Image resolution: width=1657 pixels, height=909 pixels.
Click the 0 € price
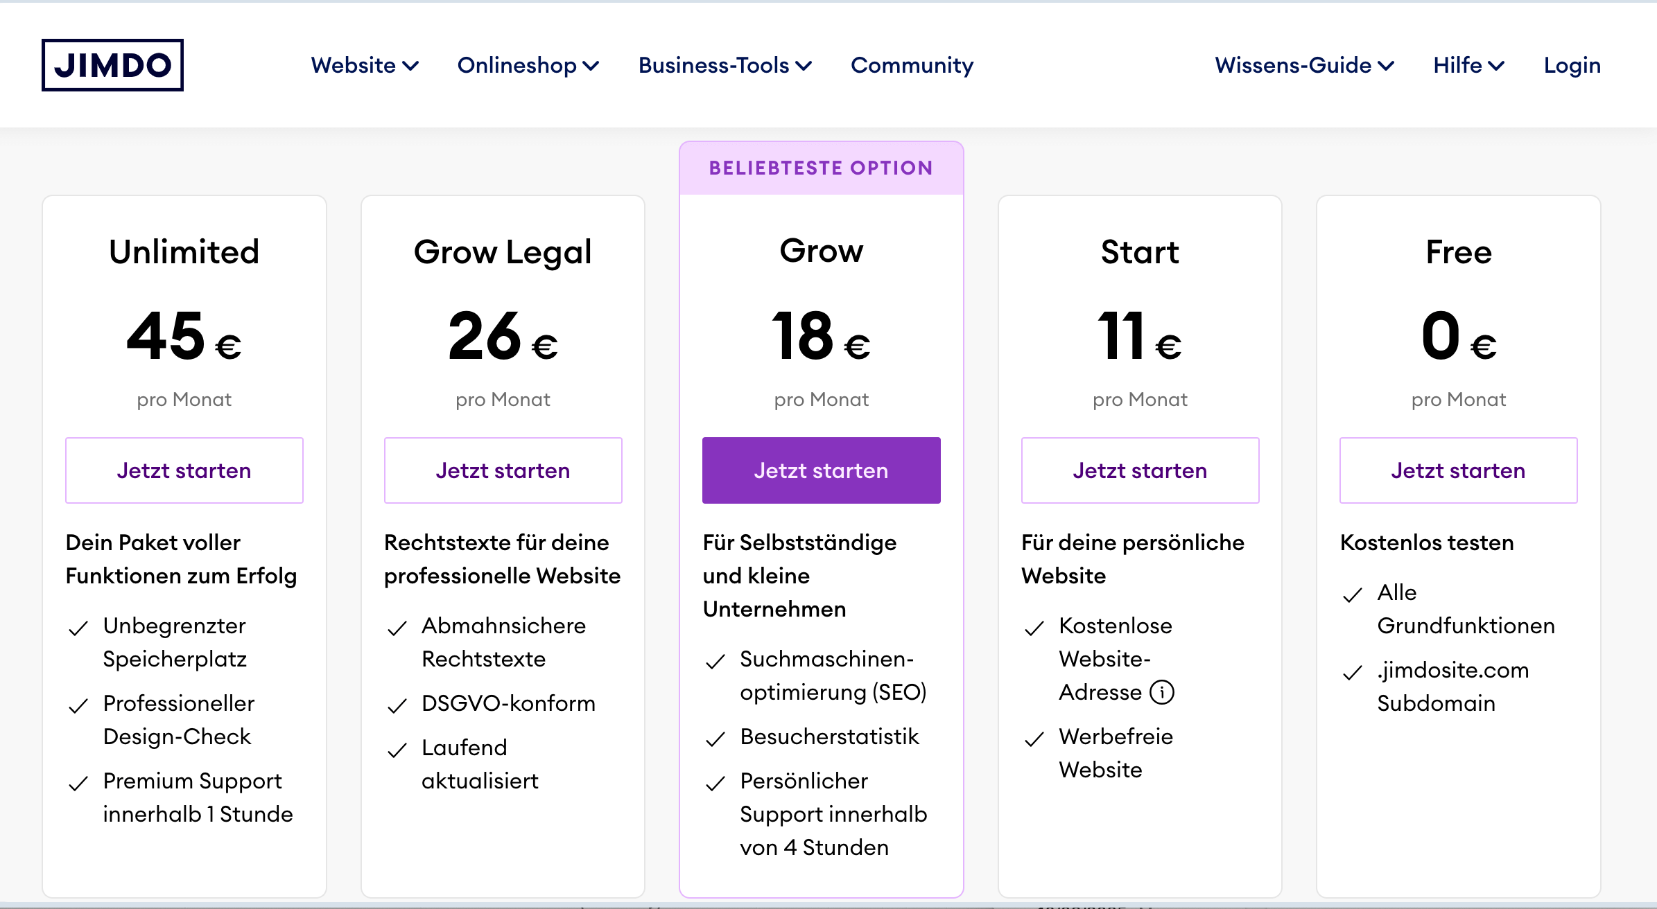tap(1459, 336)
